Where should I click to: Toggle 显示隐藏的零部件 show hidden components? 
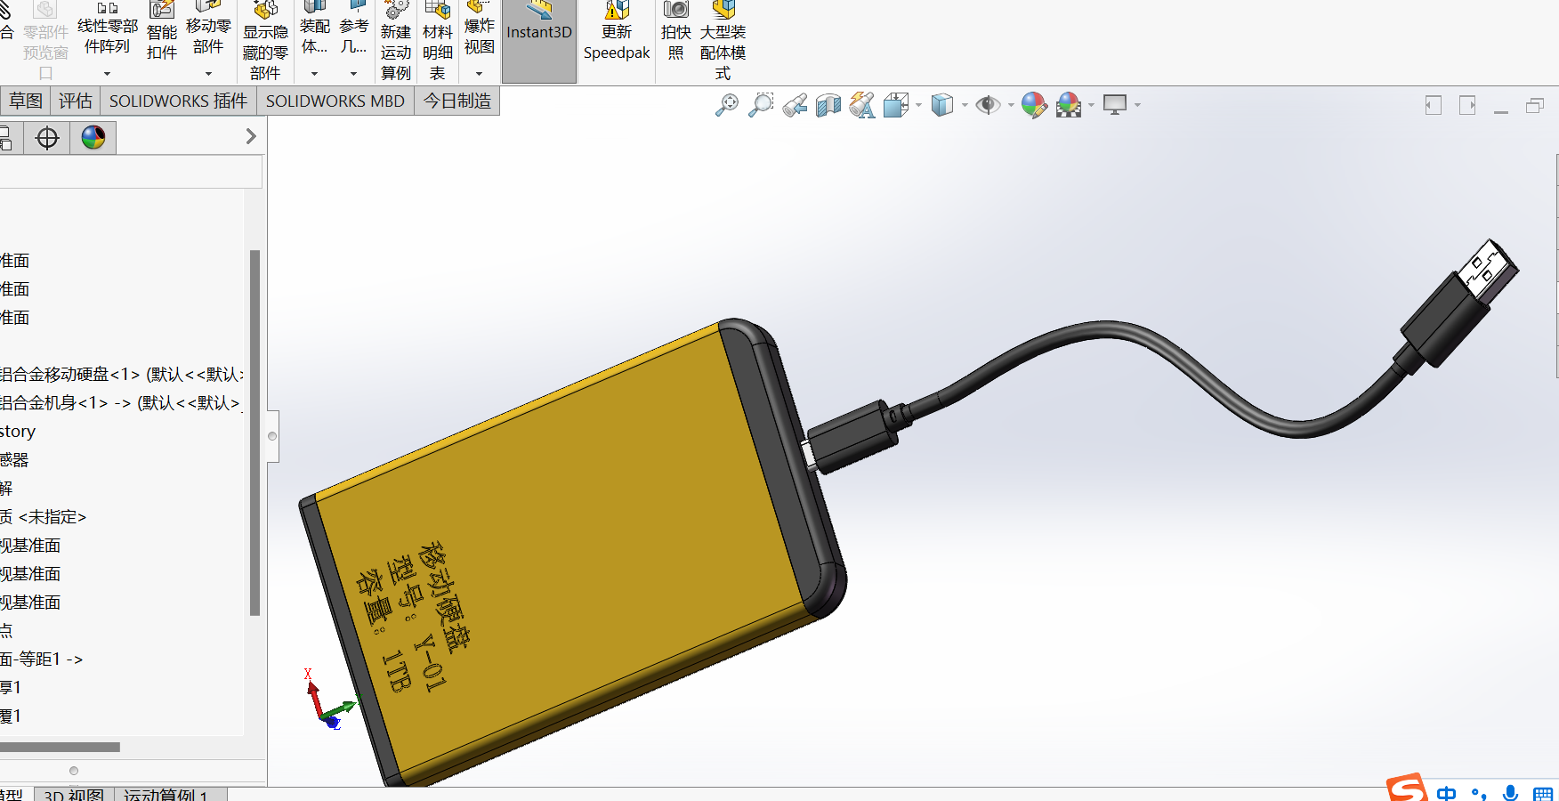coord(265,43)
